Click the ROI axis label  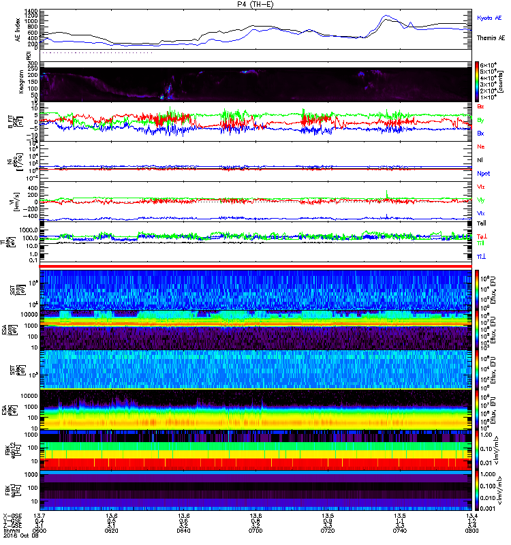point(29,55)
